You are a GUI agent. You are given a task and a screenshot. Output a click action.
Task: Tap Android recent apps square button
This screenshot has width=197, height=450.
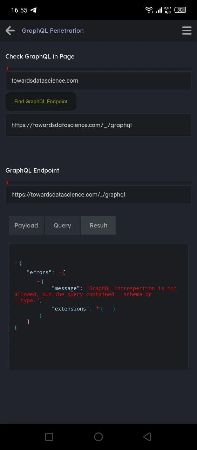pos(49,437)
